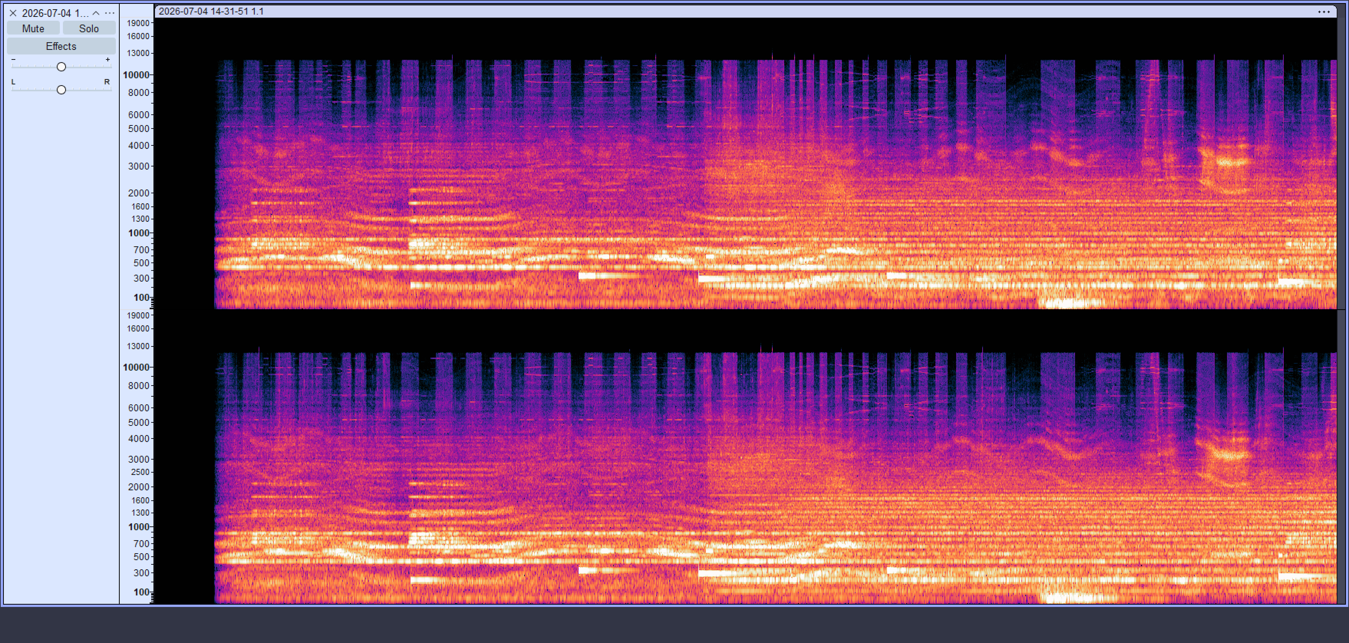Open the track name dropdown '2026-07-04 1...'

pos(55,13)
